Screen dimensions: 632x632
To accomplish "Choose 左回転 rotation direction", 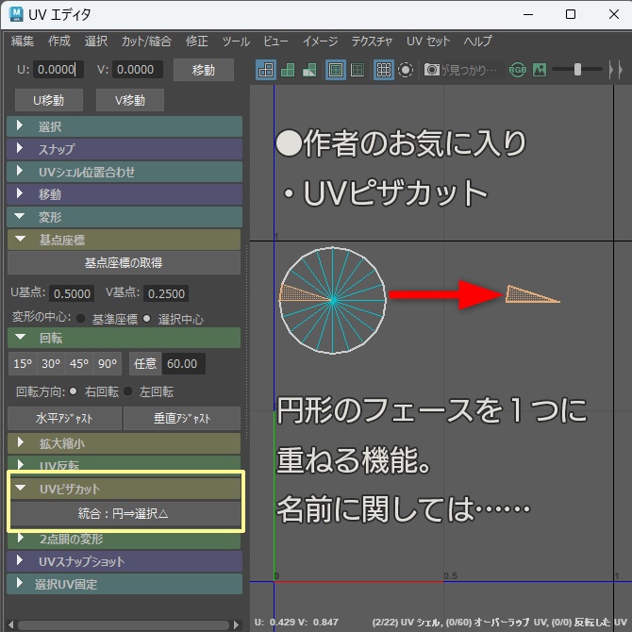I will [x=127, y=391].
